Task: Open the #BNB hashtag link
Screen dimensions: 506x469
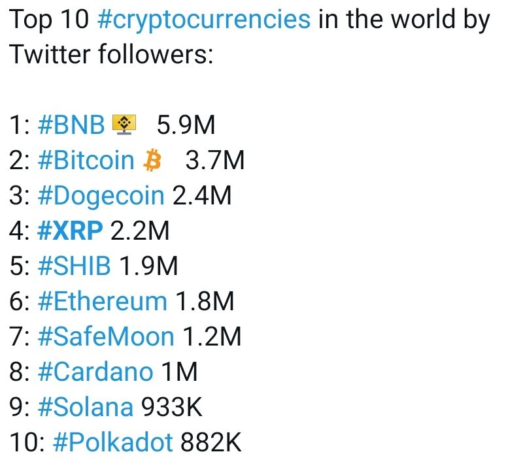Action: point(71,125)
